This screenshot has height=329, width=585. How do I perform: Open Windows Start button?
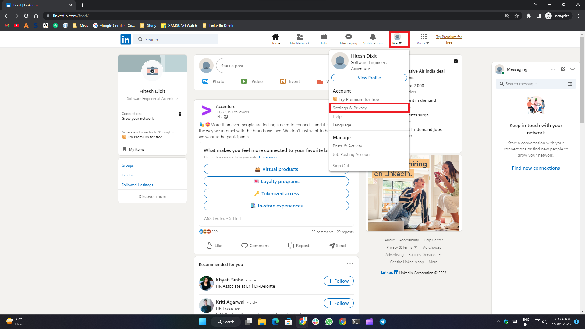(203, 322)
